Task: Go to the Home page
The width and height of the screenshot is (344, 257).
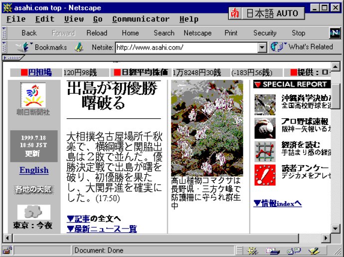Action: 130,33
